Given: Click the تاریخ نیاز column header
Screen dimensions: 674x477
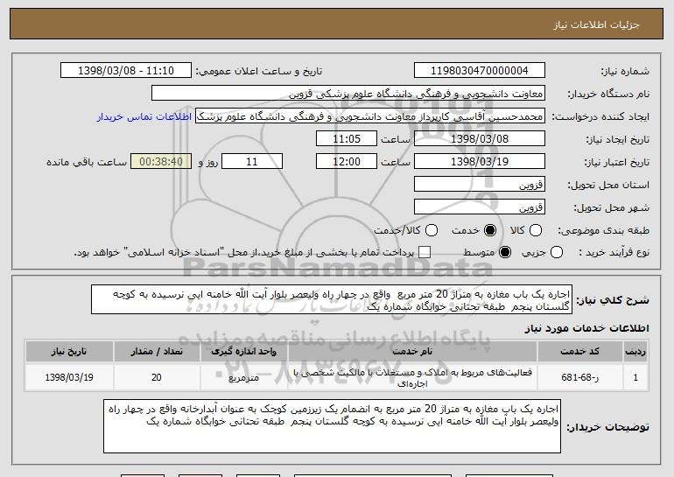Looking at the screenshot, I should 69,352.
